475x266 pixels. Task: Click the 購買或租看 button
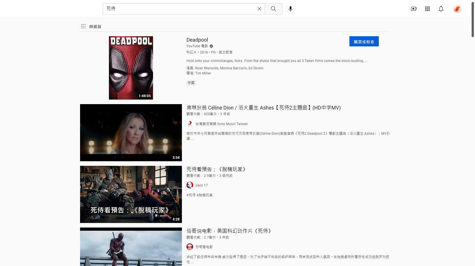click(364, 41)
